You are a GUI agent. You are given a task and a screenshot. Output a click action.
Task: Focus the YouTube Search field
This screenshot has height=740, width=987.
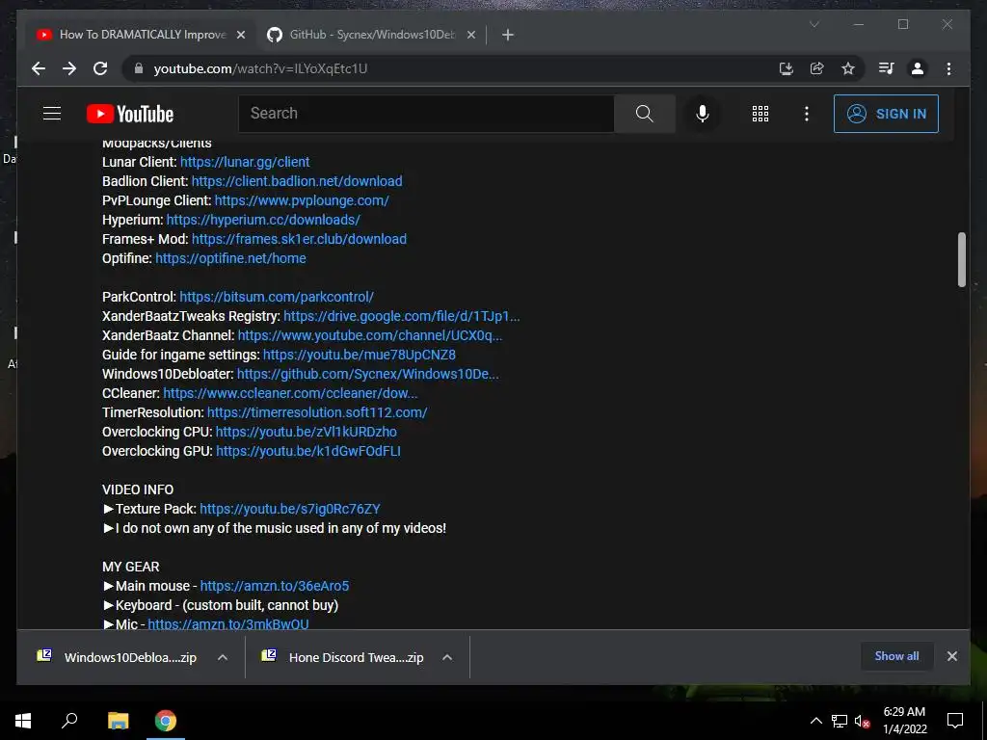click(426, 114)
